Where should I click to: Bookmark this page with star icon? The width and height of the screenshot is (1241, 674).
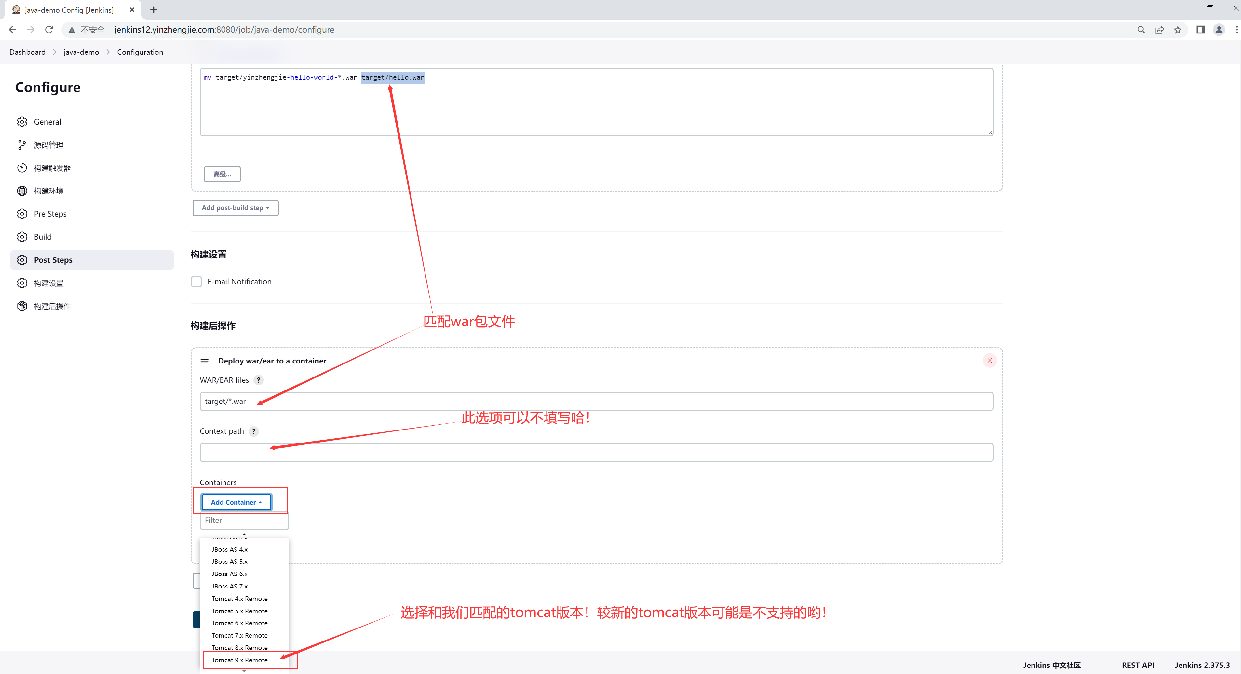click(1178, 30)
